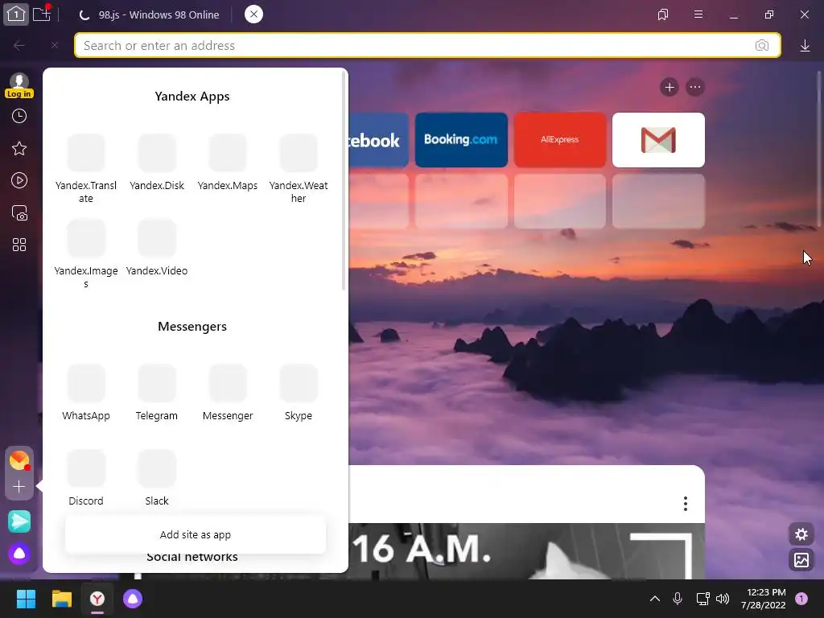The height and width of the screenshot is (618, 824).
Task: Expand hidden system tray icons
Action: (655, 599)
